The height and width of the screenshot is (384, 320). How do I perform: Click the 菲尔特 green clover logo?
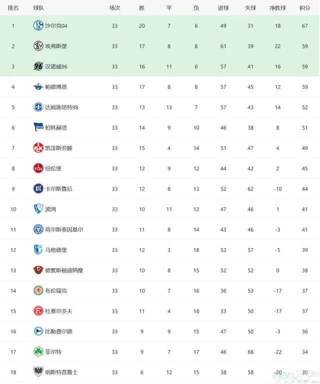pyautogui.click(x=38, y=351)
